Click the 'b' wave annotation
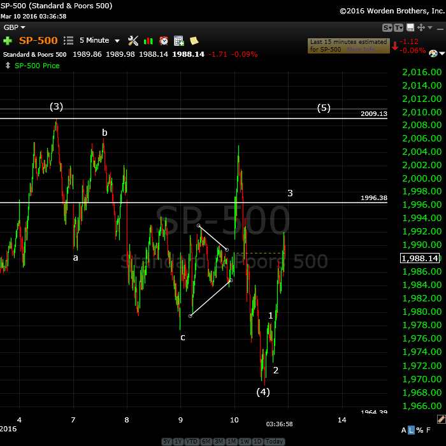446x446 pixels. pos(104,133)
